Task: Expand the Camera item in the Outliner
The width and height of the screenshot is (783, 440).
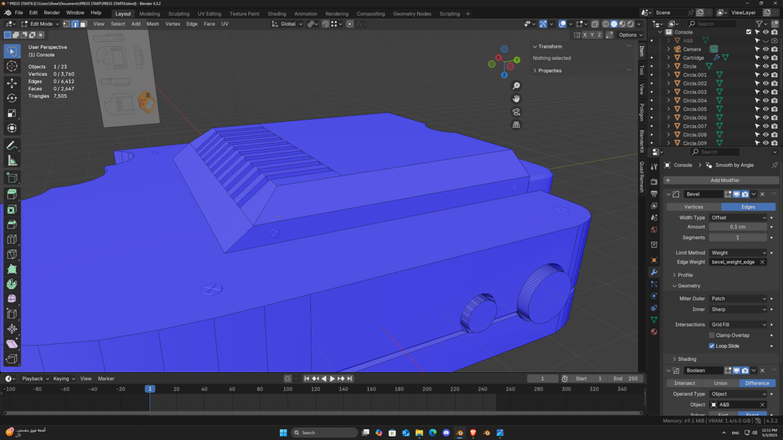Action: (x=669, y=49)
